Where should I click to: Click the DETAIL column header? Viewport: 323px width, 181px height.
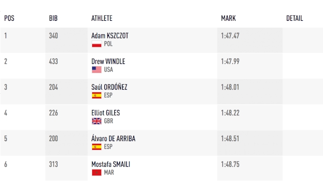tap(294, 18)
